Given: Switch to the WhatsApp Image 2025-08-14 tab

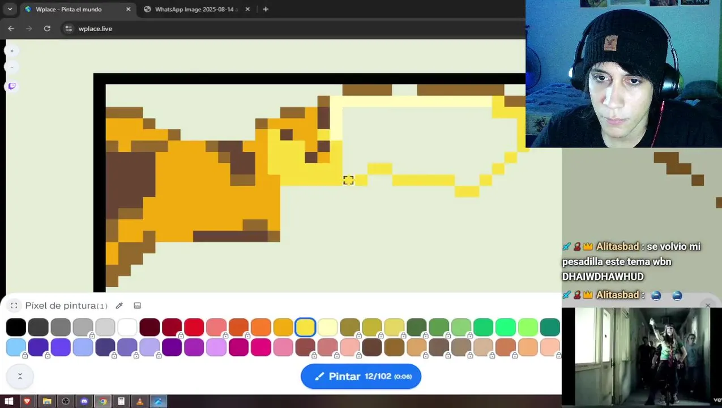Looking at the screenshot, I should (x=196, y=9).
